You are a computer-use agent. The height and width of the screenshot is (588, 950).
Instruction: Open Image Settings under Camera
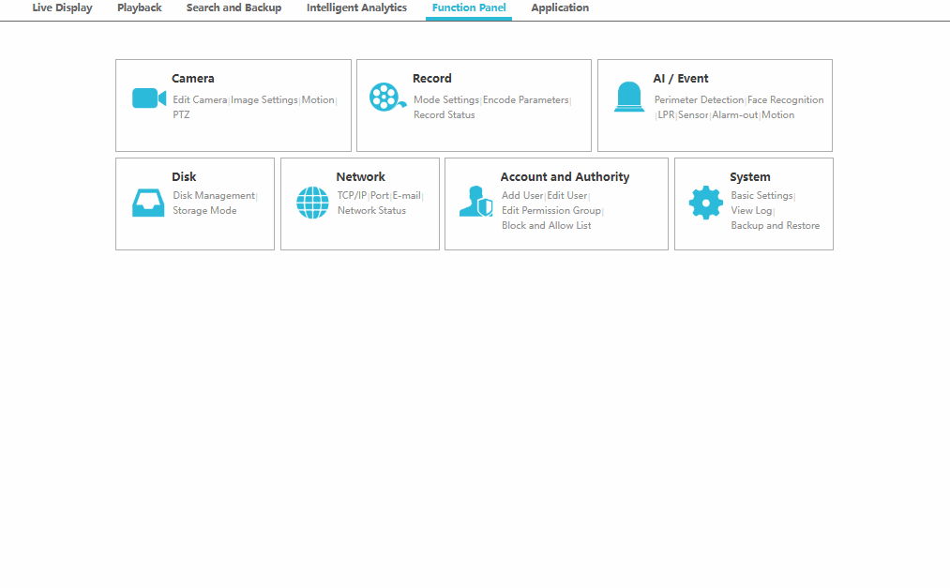point(264,100)
